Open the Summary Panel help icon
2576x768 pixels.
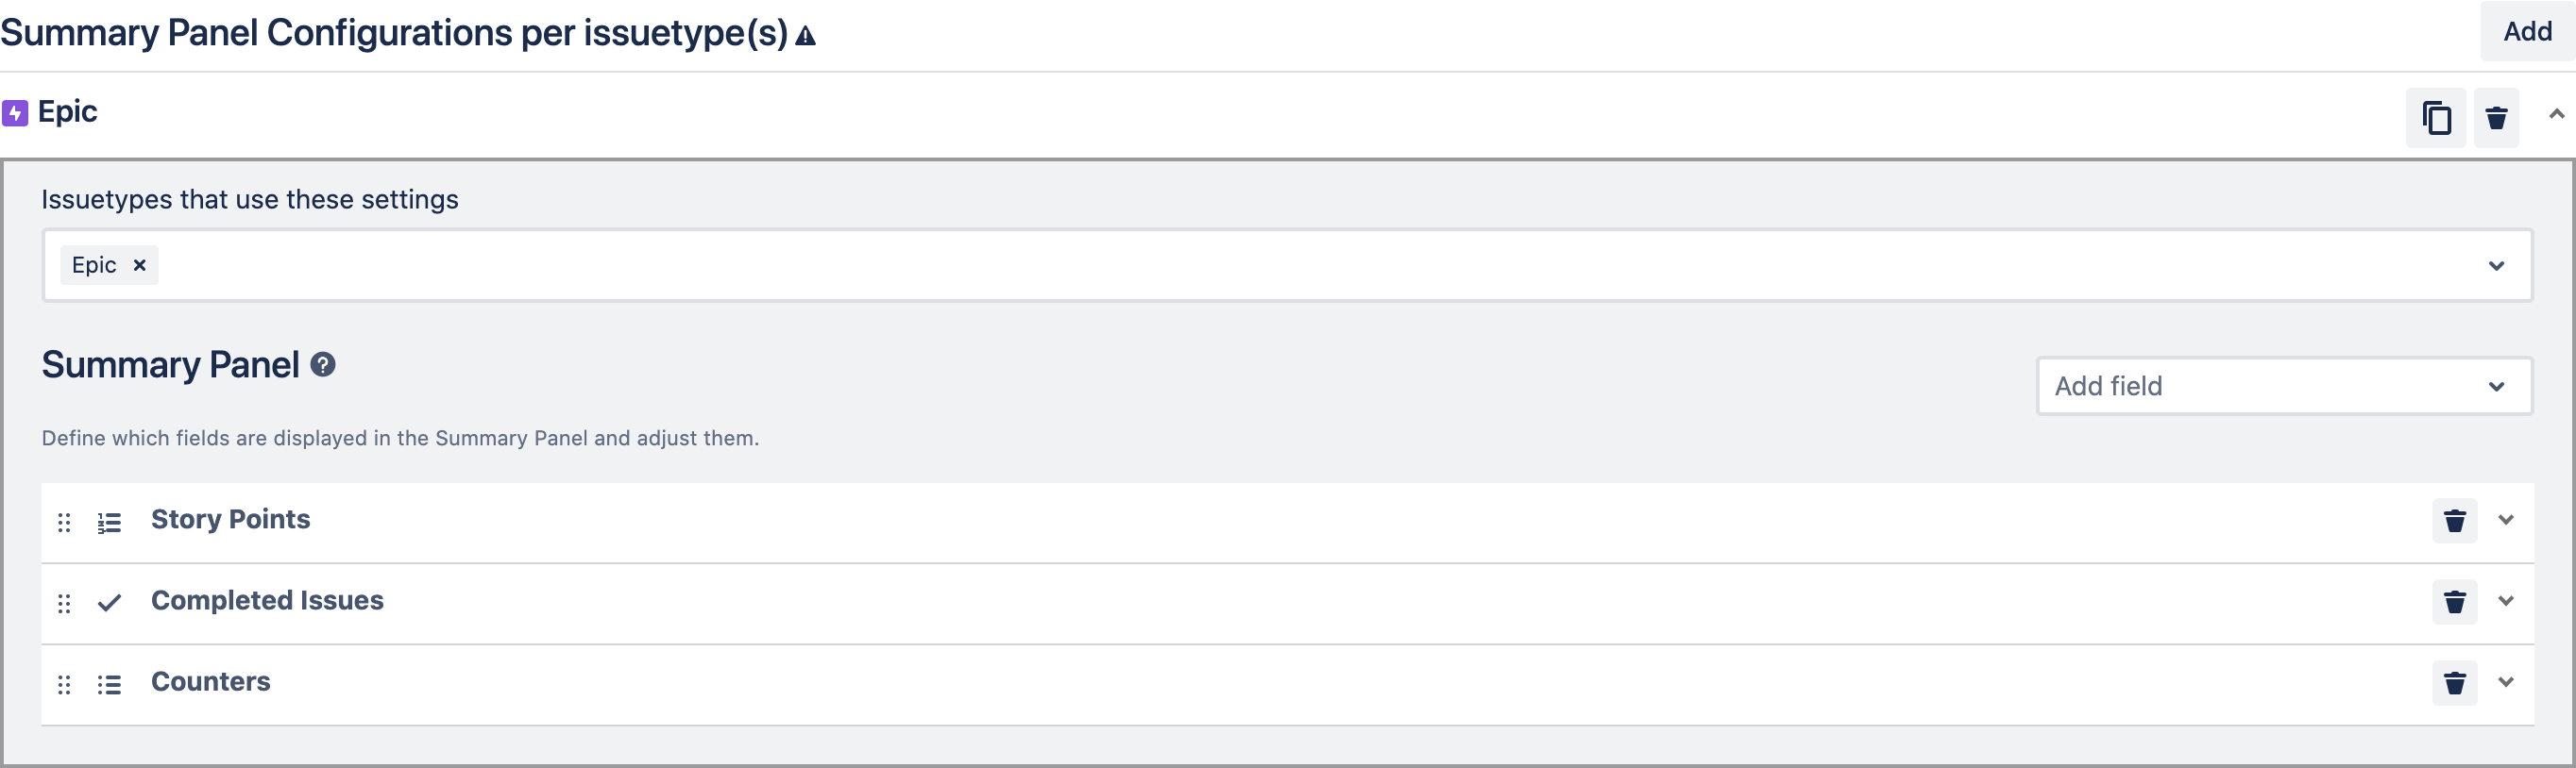(x=322, y=365)
